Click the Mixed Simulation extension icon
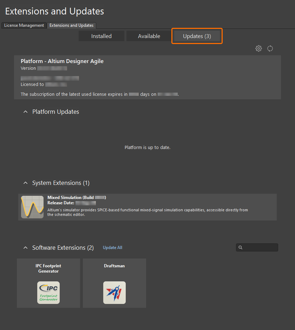This screenshot has width=295, height=330. click(x=32, y=207)
